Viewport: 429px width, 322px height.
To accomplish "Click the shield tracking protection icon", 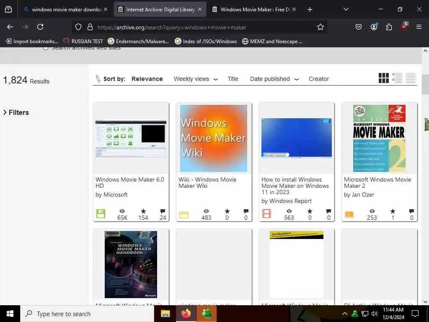I will click(x=78, y=27).
